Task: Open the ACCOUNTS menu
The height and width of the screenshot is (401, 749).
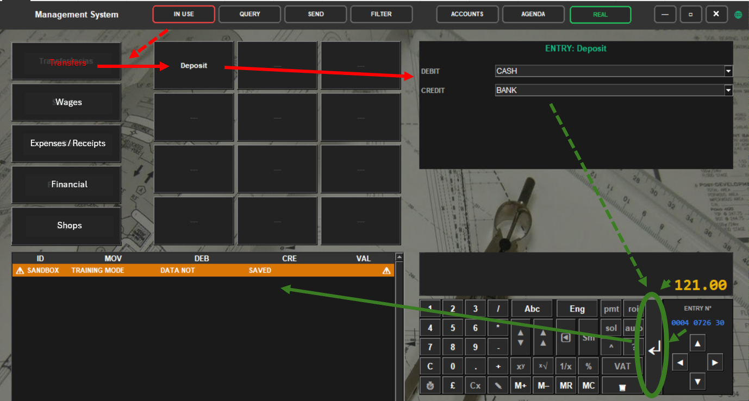Action: click(x=467, y=14)
